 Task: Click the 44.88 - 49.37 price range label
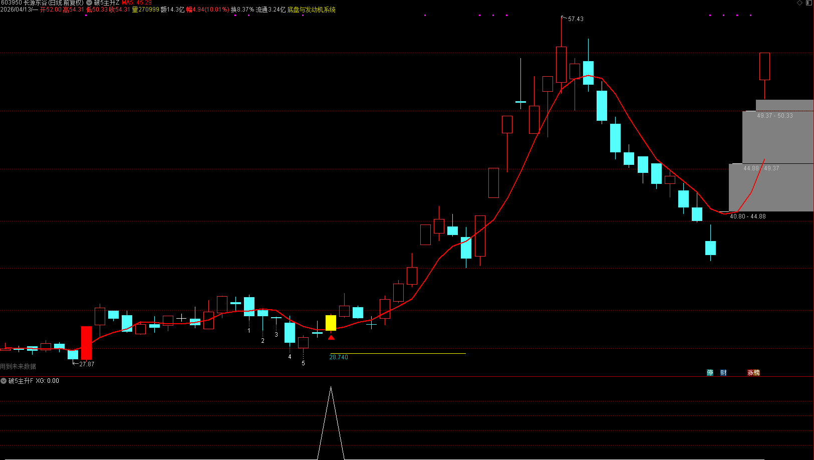click(761, 168)
